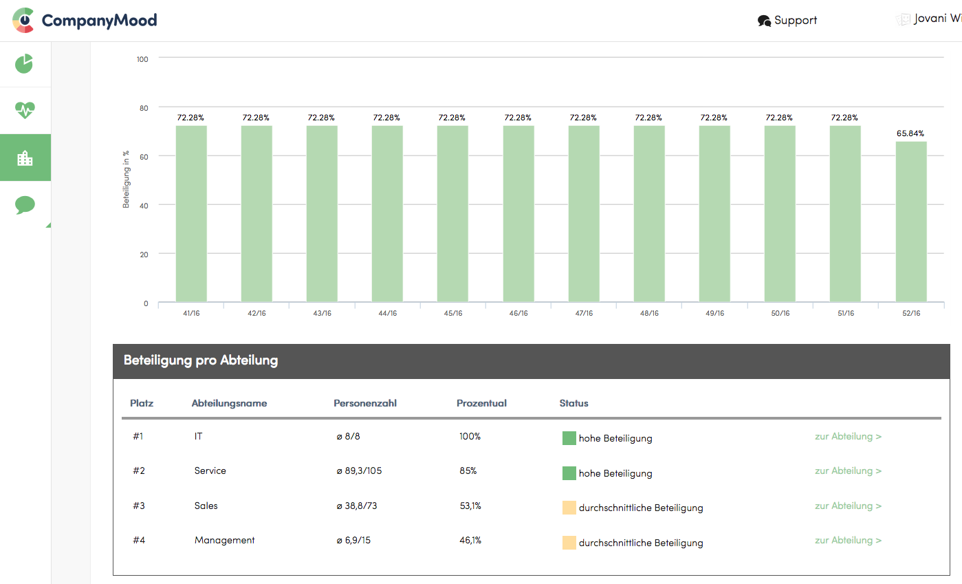The height and width of the screenshot is (584, 962).
Task: Open the Support link in header
Action: pos(787,21)
